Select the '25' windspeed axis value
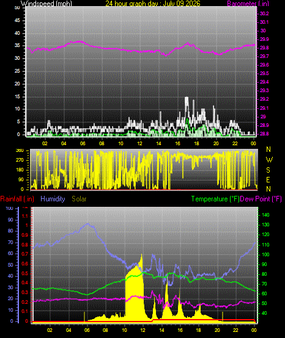The image size is (285, 338). click(17, 71)
